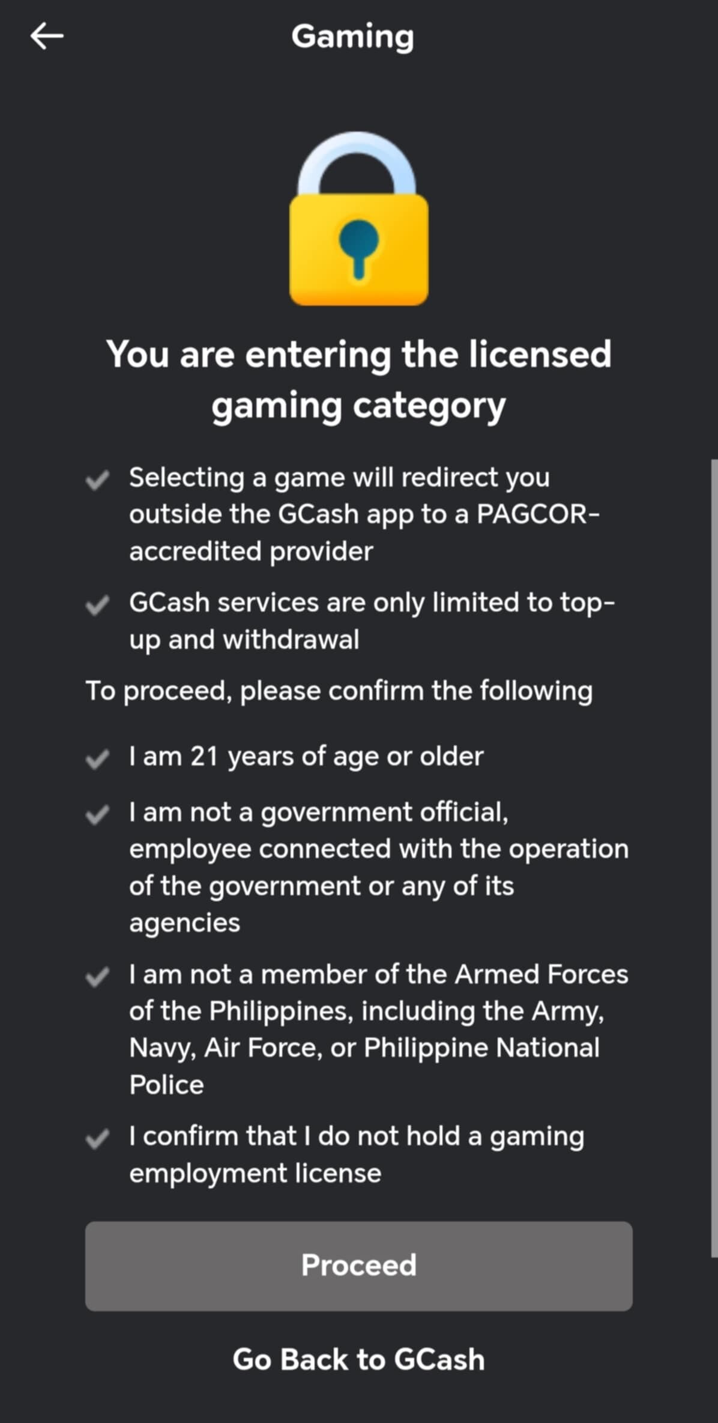
Task: Tick the gaming employment license checkmark
Action: pyautogui.click(x=97, y=1138)
